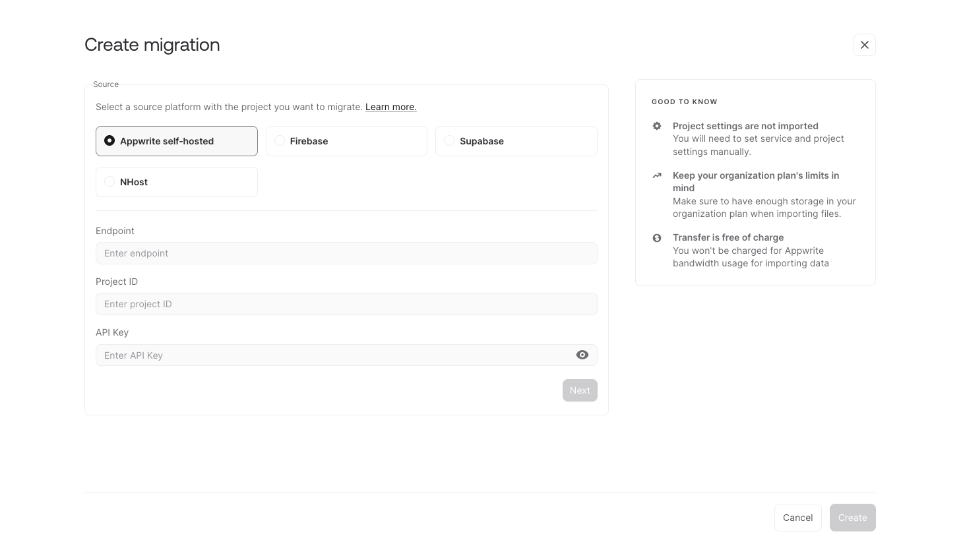Click the Create button
Viewport: 963px width, 542px height.
coord(852,518)
